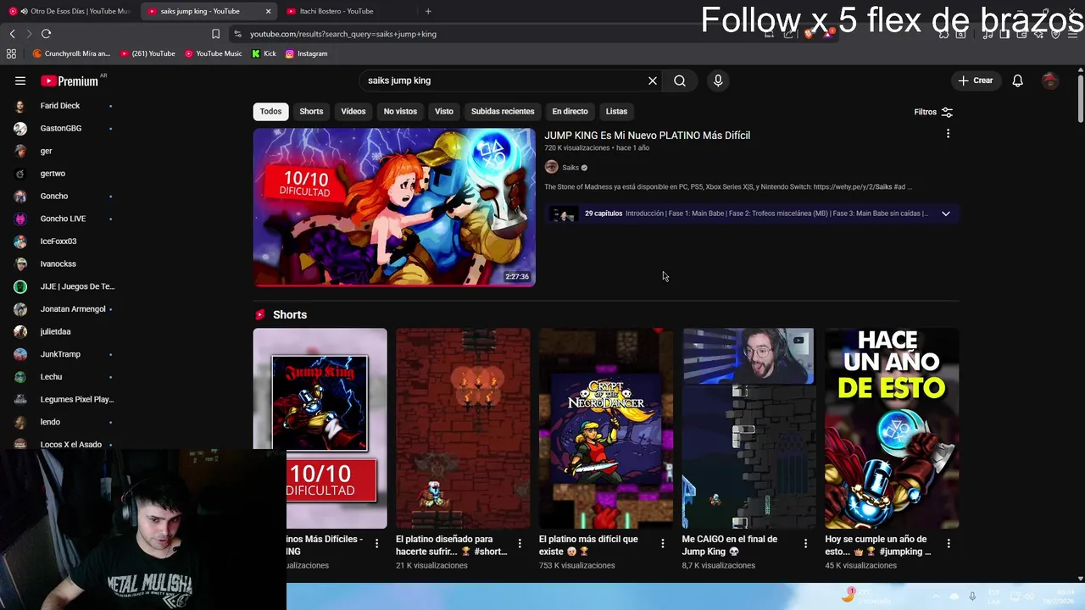Open the Goncho LIVE subscription
This screenshot has height=610, width=1085.
64,219
